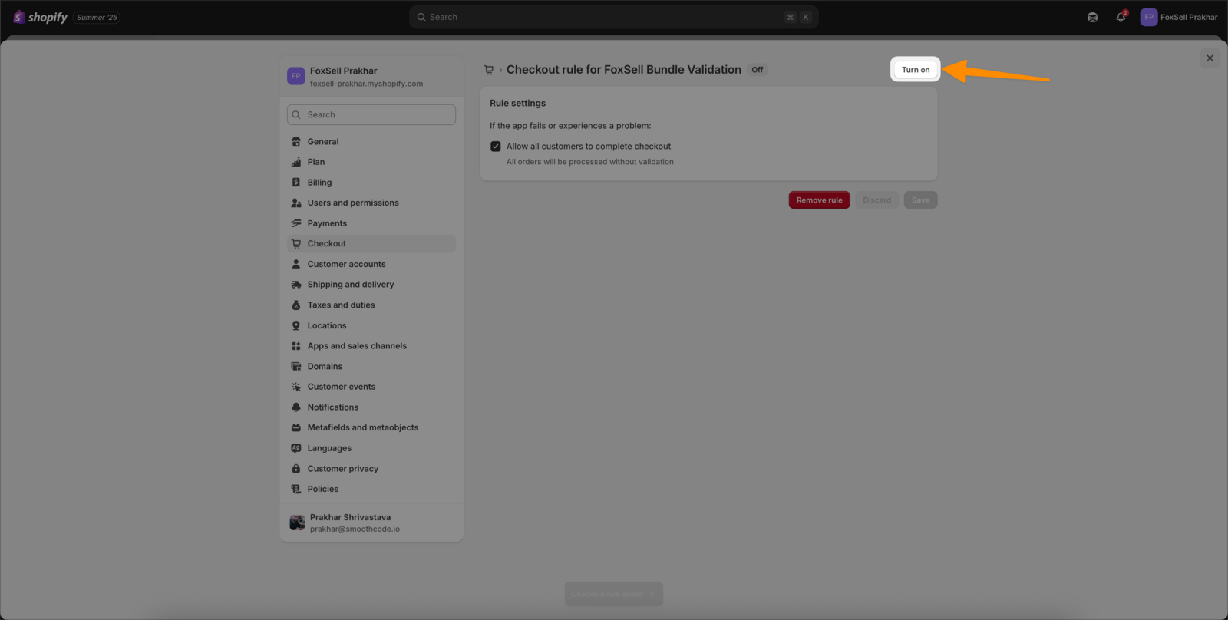
Task: Click the top Shopify admin search bar
Action: coord(614,17)
